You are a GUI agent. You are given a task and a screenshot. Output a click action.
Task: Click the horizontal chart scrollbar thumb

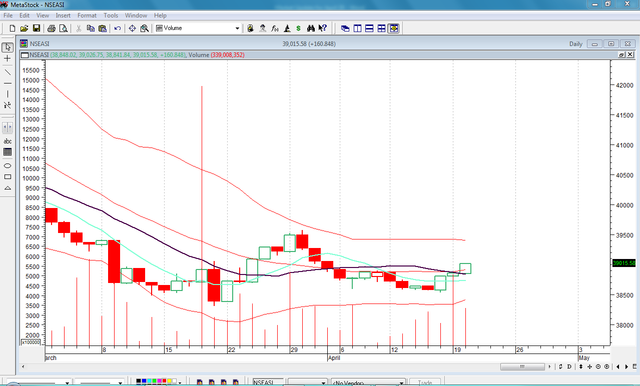click(x=521, y=366)
